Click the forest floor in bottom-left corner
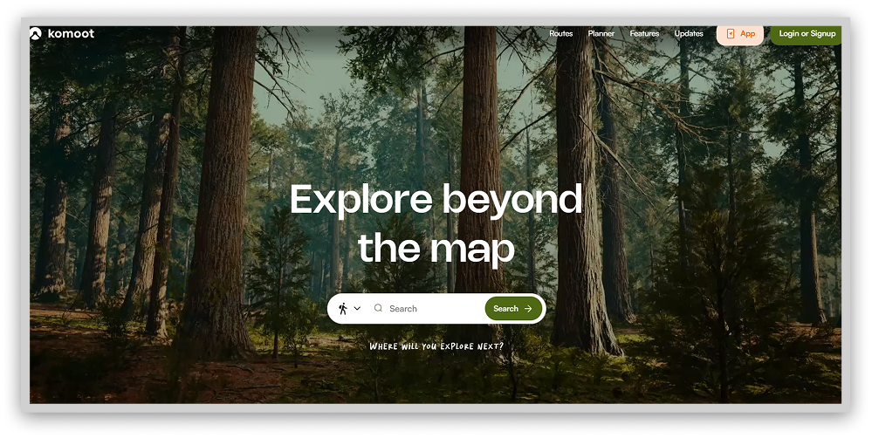 pyautogui.click(x=70, y=375)
